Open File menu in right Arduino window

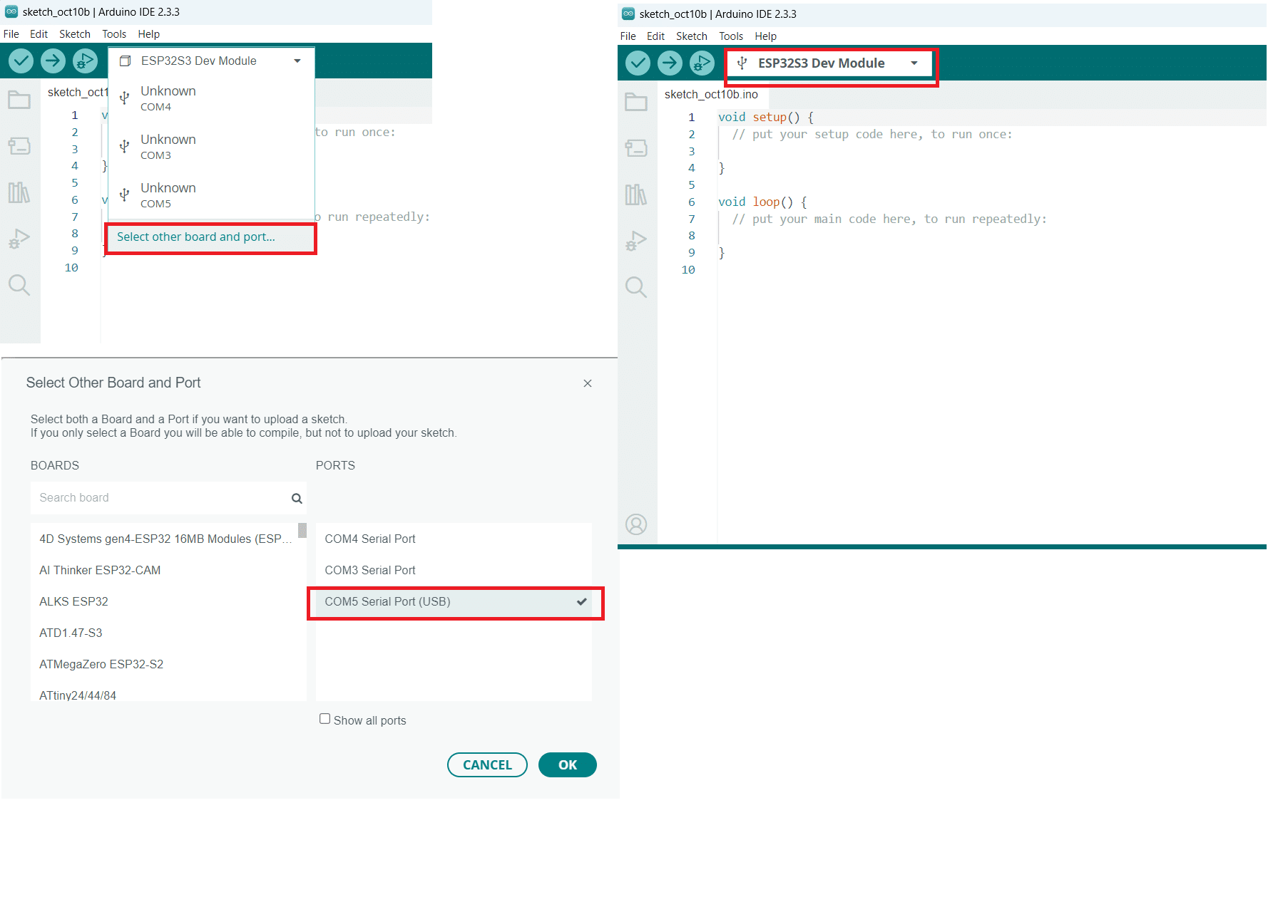tap(628, 36)
